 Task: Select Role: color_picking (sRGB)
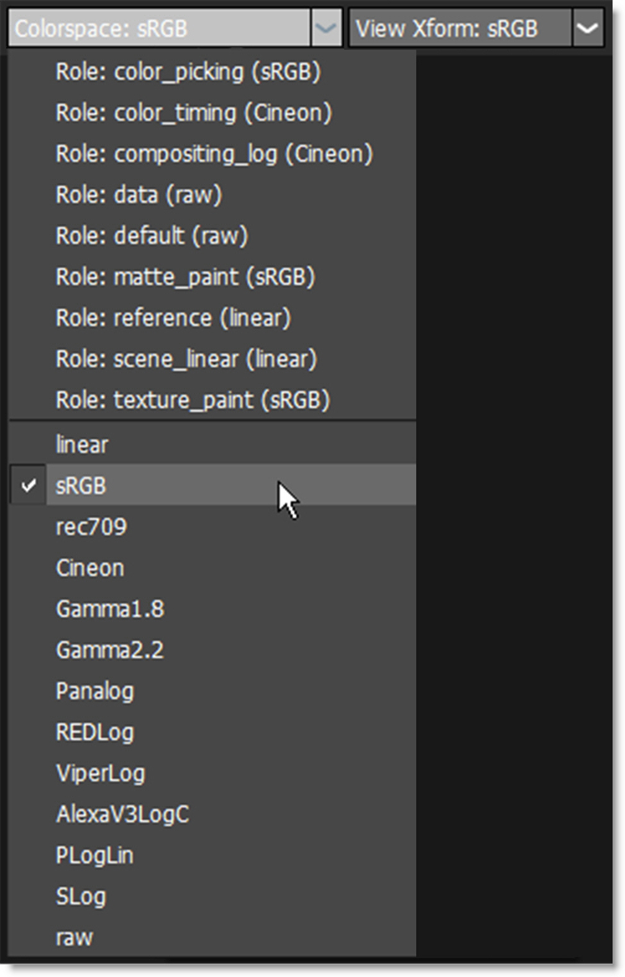(x=188, y=72)
